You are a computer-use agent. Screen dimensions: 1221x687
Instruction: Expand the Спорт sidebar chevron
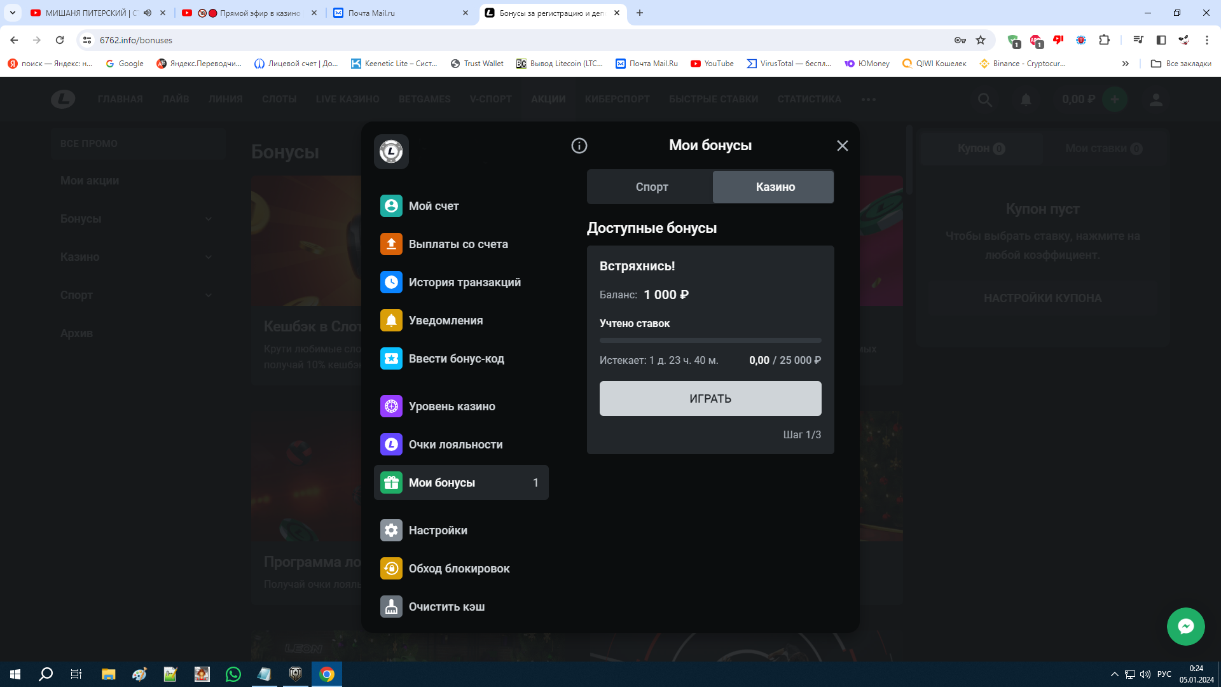coord(209,295)
